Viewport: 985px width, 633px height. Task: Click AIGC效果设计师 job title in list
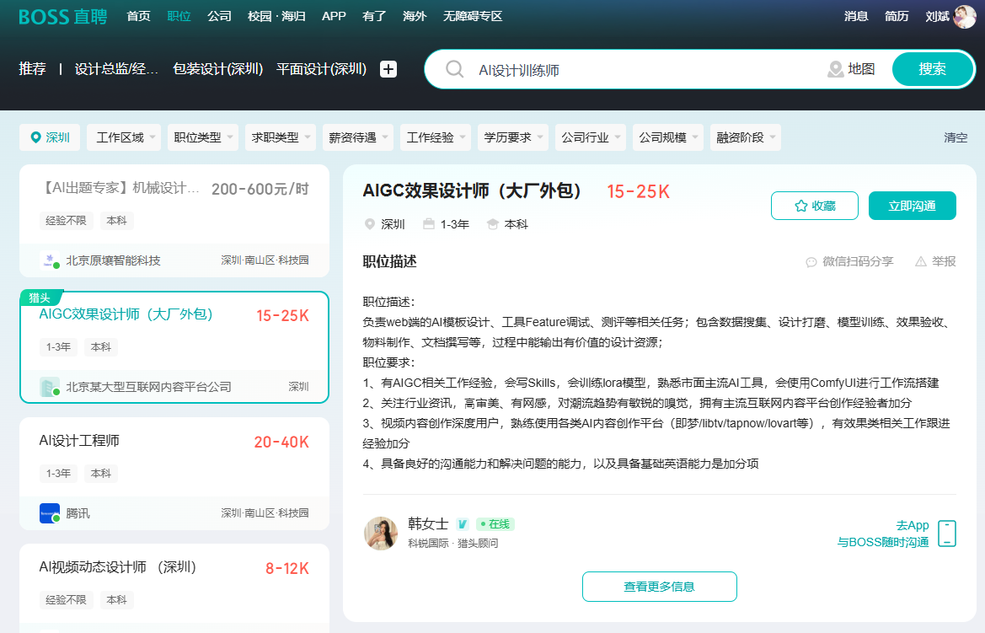click(x=126, y=314)
